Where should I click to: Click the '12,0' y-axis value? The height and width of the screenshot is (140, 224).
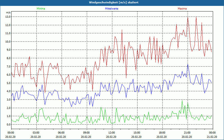pos(8,25)
